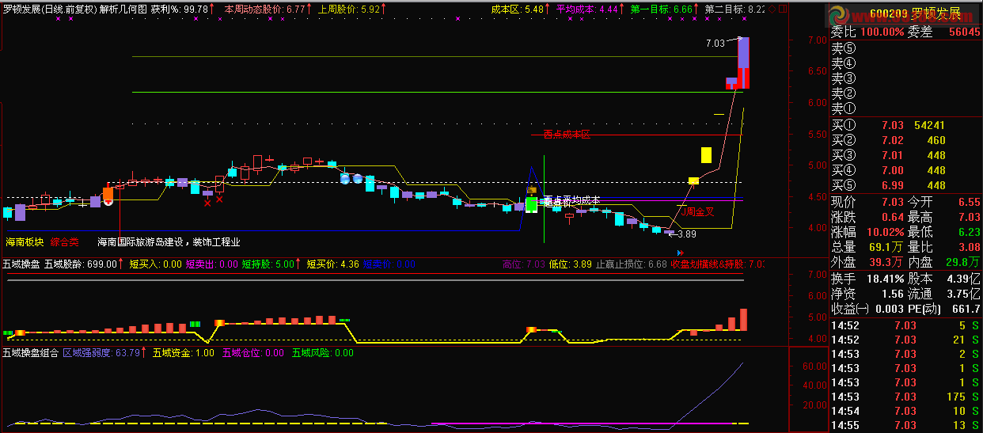Click the yellow gap-up candle
This screenshot has height=433, width=983.
(705, 154)
